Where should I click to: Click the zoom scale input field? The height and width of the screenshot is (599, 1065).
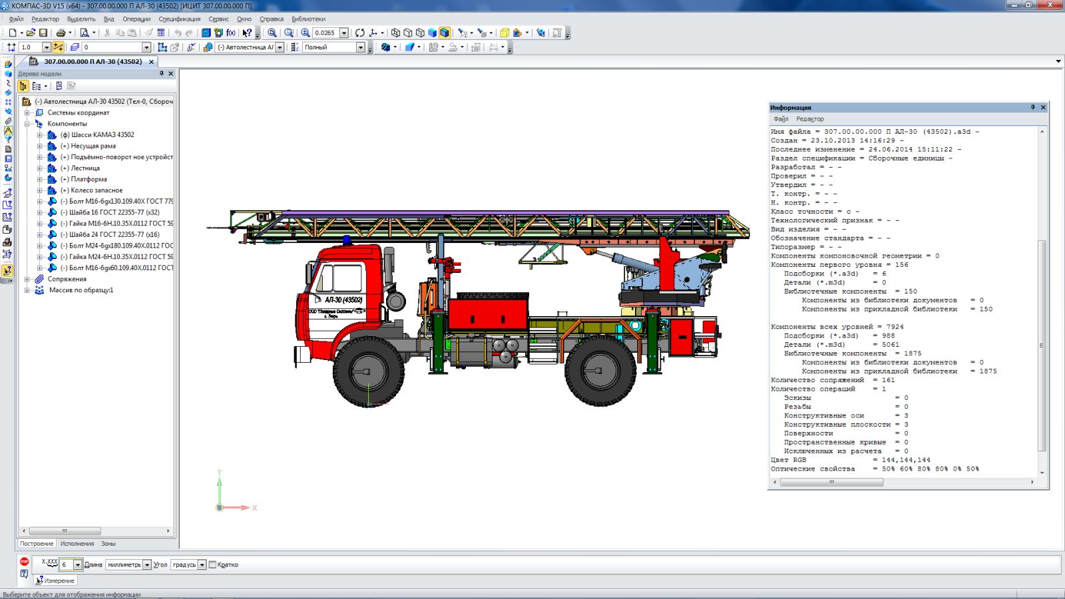[325, 33]
